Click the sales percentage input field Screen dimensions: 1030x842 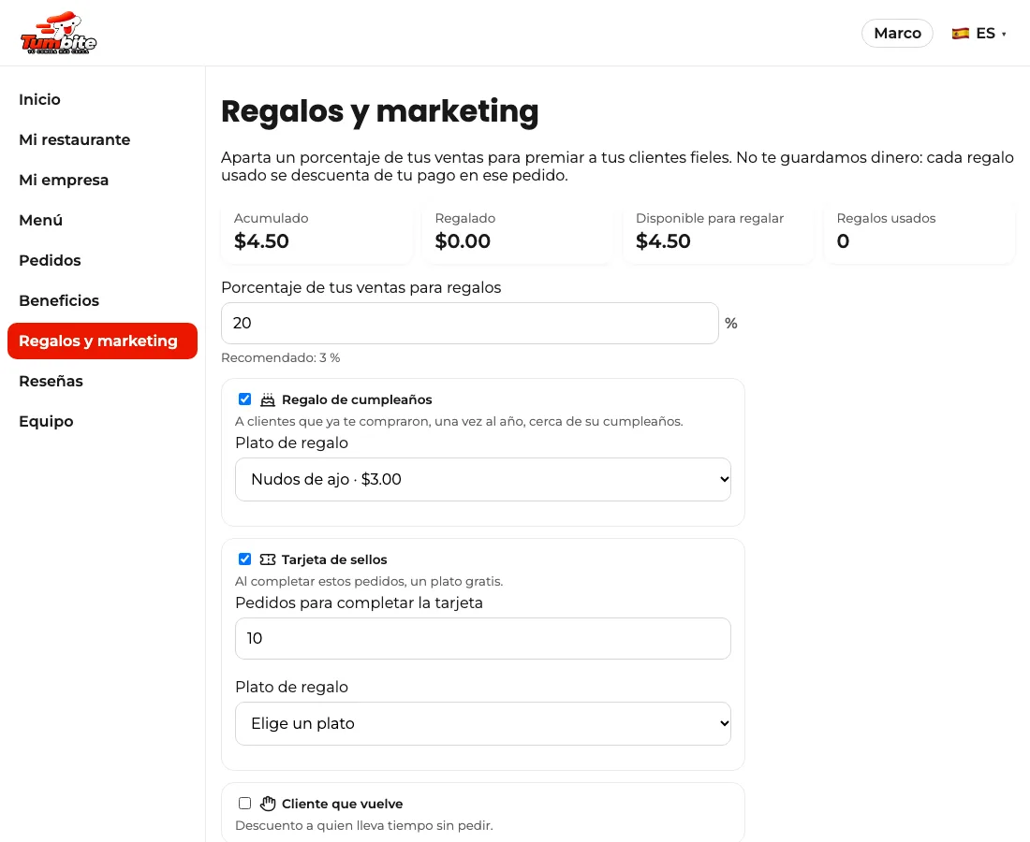coord(470,324)
